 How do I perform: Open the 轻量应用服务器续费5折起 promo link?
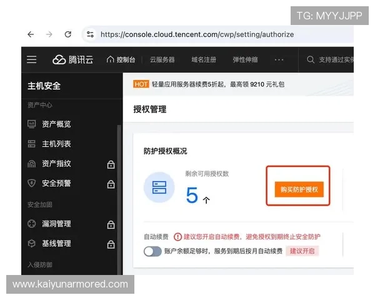(x=218, y=84)
